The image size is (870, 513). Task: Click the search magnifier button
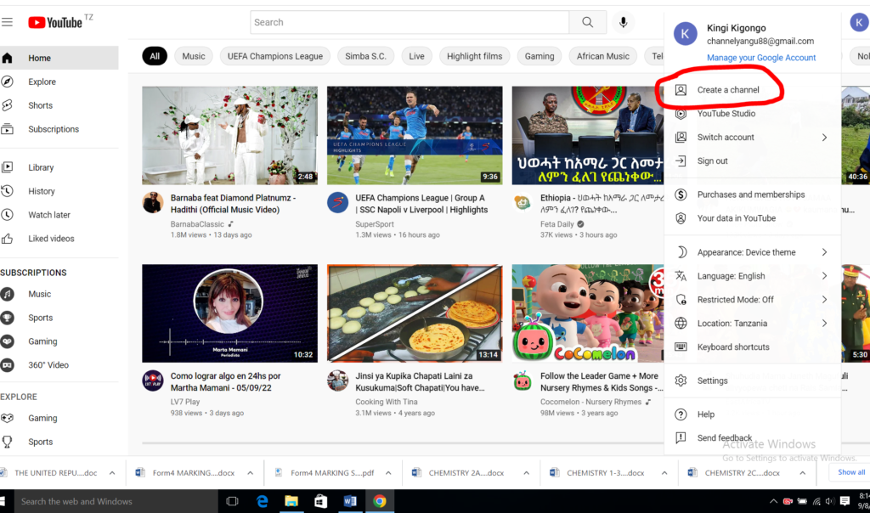pyautogui.click(x=588, y=22)
